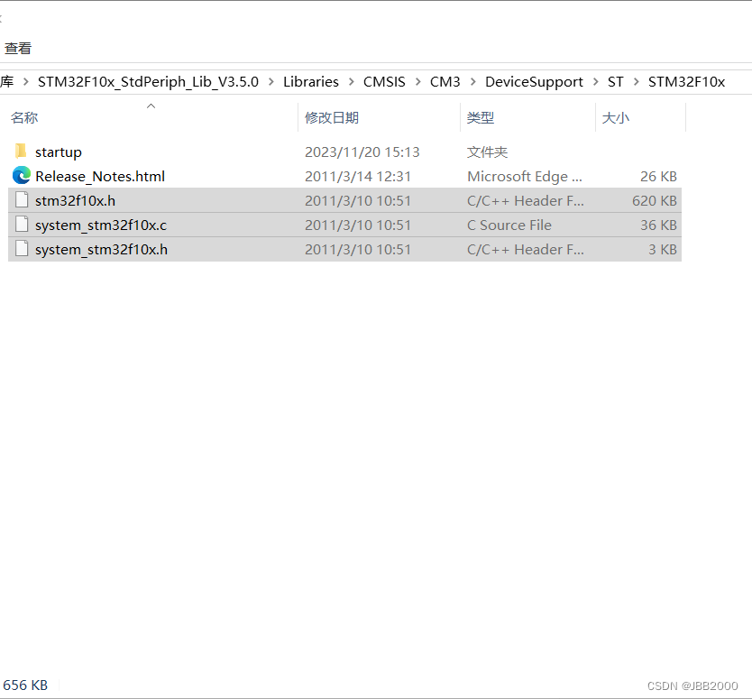Image resolution: width=752 pixels, height=699 pixels.
Task: Select the startup folder name
Action: (x=59, y=152)
